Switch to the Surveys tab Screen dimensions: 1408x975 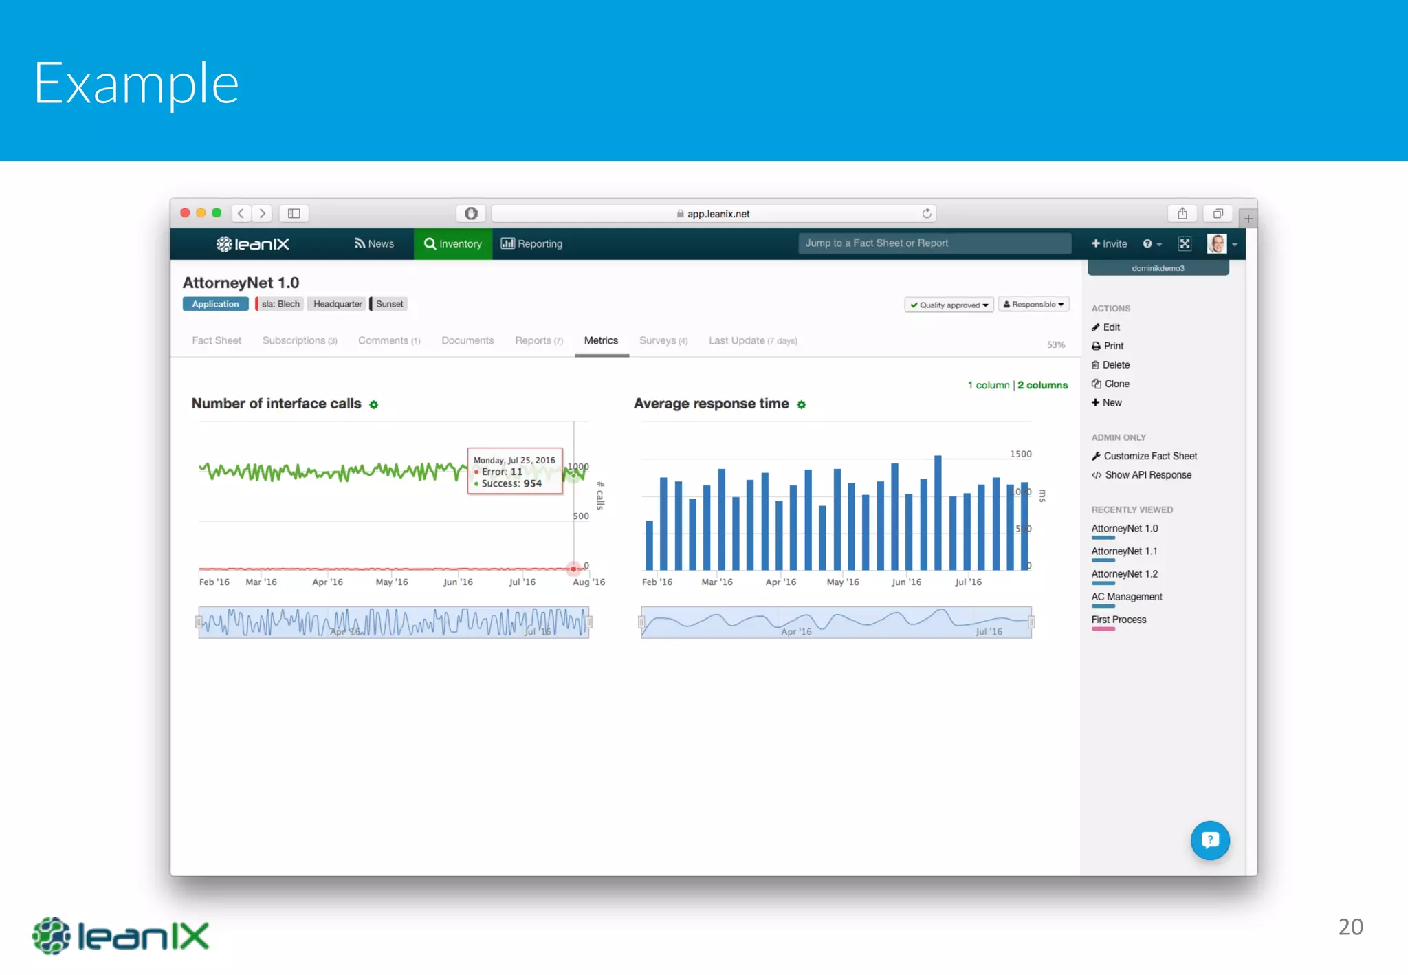pos(663,341)
